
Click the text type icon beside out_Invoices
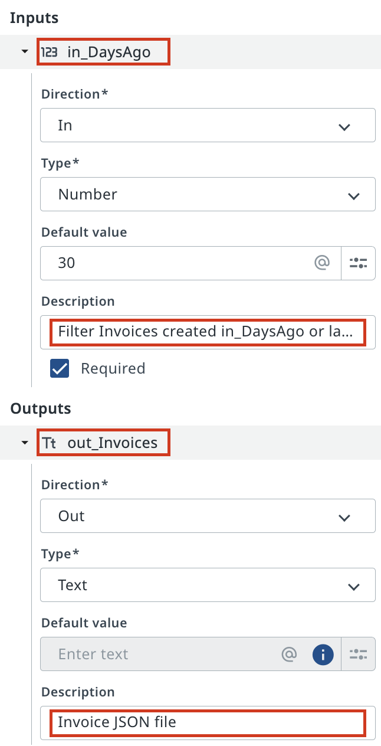click(x=49, y=443)
